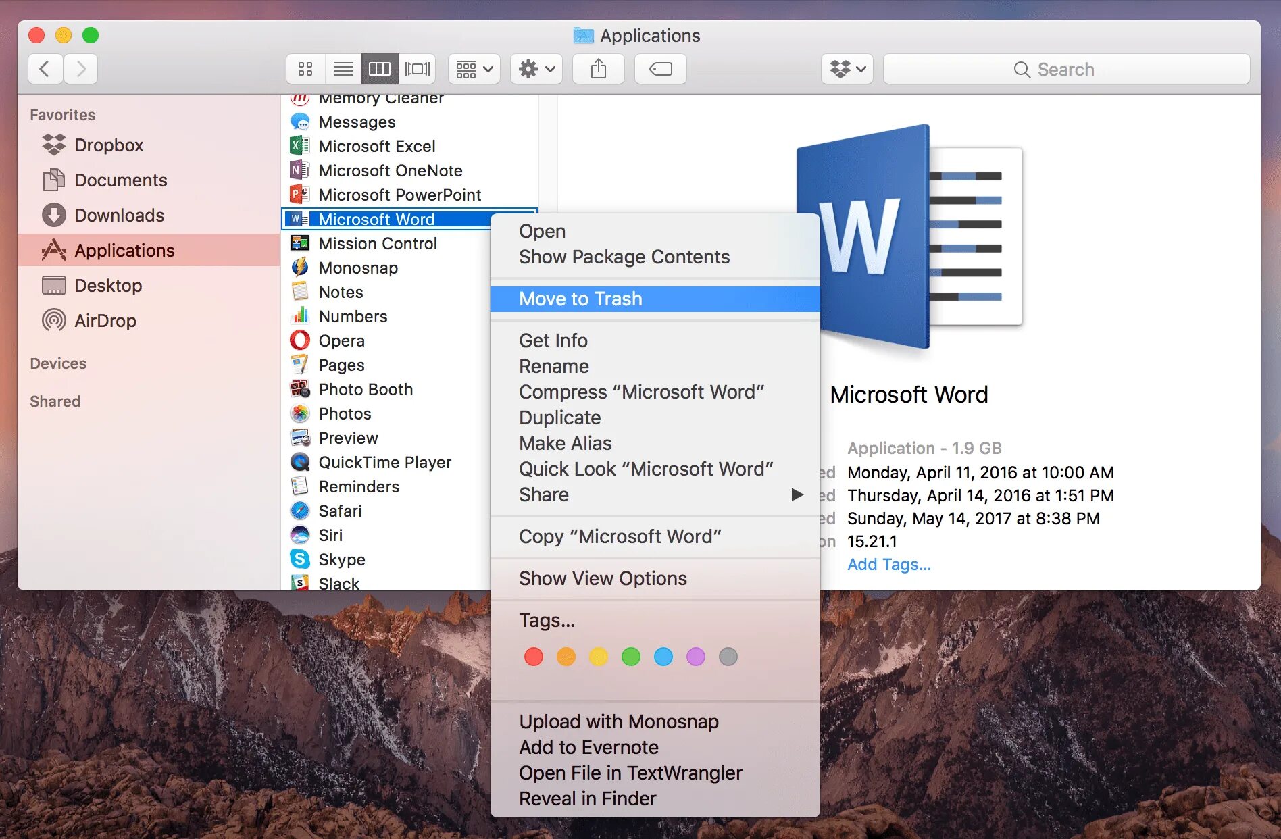1281x839 pixels.
Task: Select the Numbers app icon
Action: pos(300,317)
